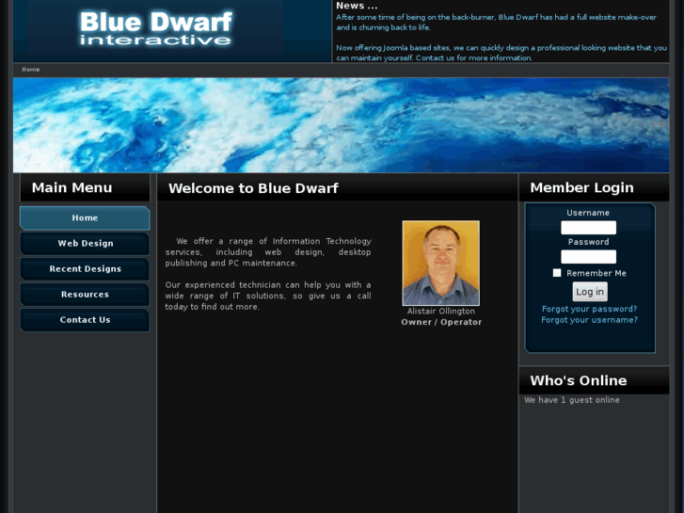The width and height of the screenshot is (684, 513).
Task: Click the 'We offer a range' paragraph
Action: (x=268, y=252)
